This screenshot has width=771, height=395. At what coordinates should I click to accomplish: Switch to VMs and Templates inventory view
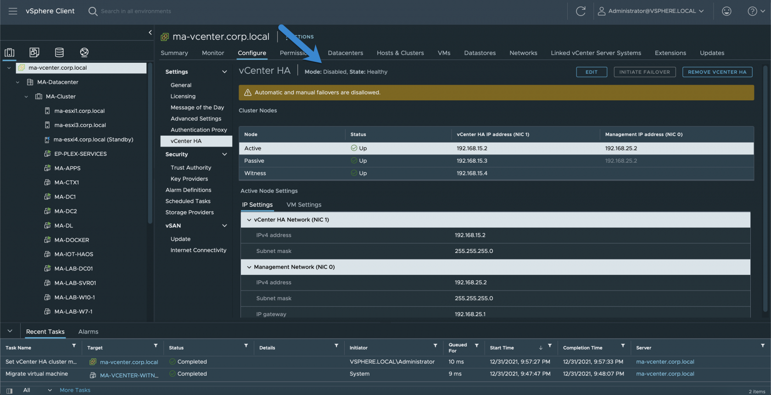pos(34,52)
